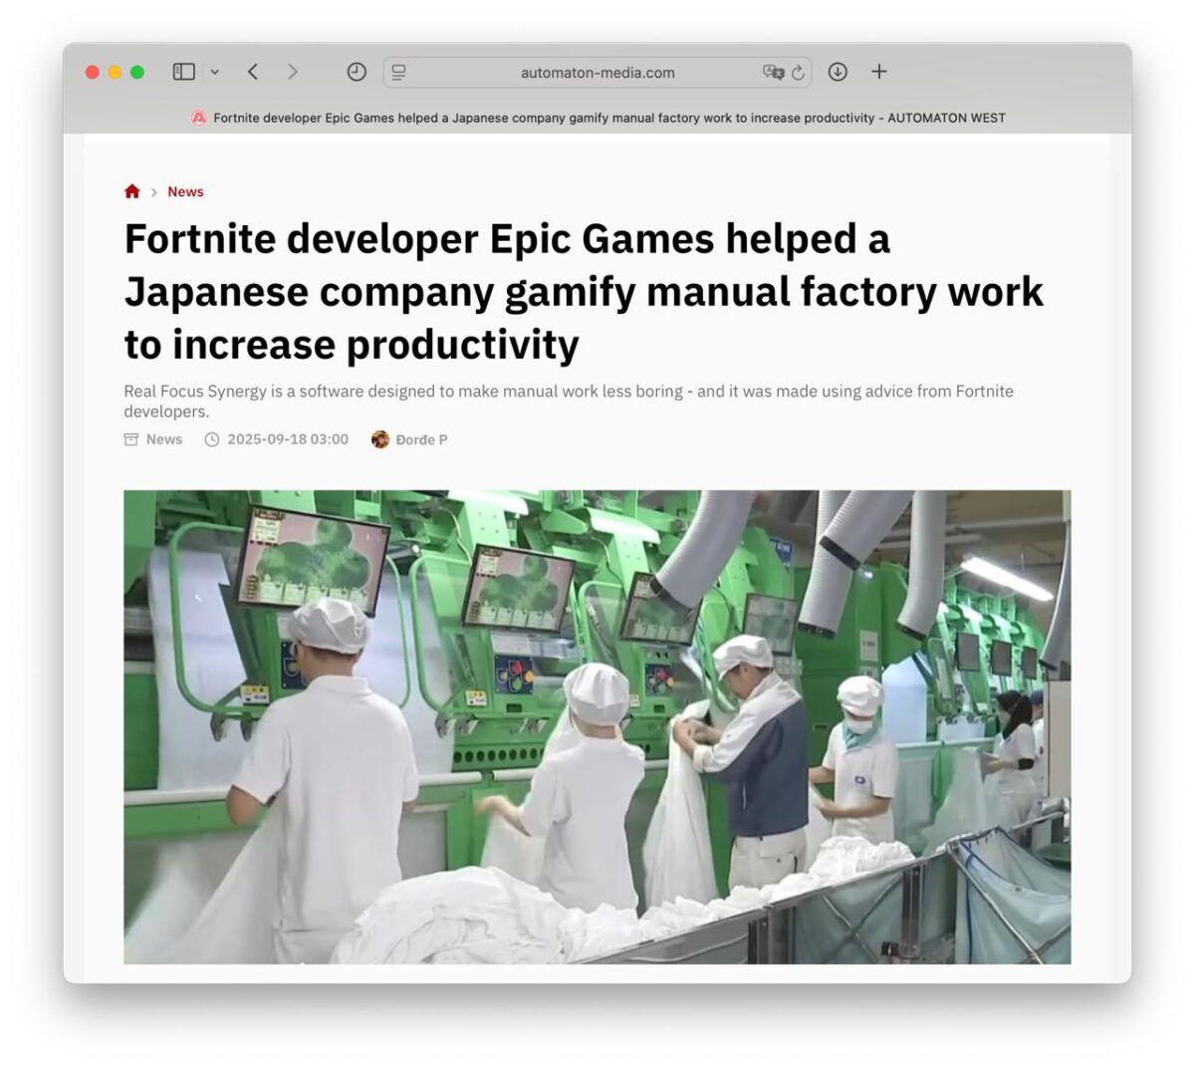Screen dimensions: 1195x1067
Task: Open the Downloads list
Action: pos(838,71)
